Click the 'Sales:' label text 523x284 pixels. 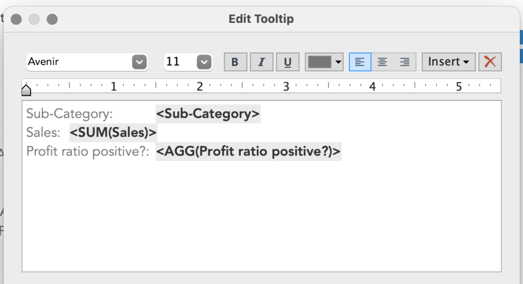tap(43, 133)
